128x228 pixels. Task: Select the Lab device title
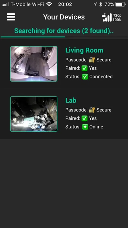71,100
